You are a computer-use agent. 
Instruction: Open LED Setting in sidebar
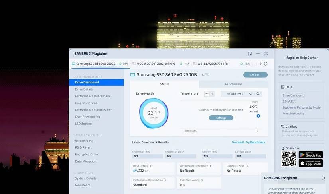83,124
